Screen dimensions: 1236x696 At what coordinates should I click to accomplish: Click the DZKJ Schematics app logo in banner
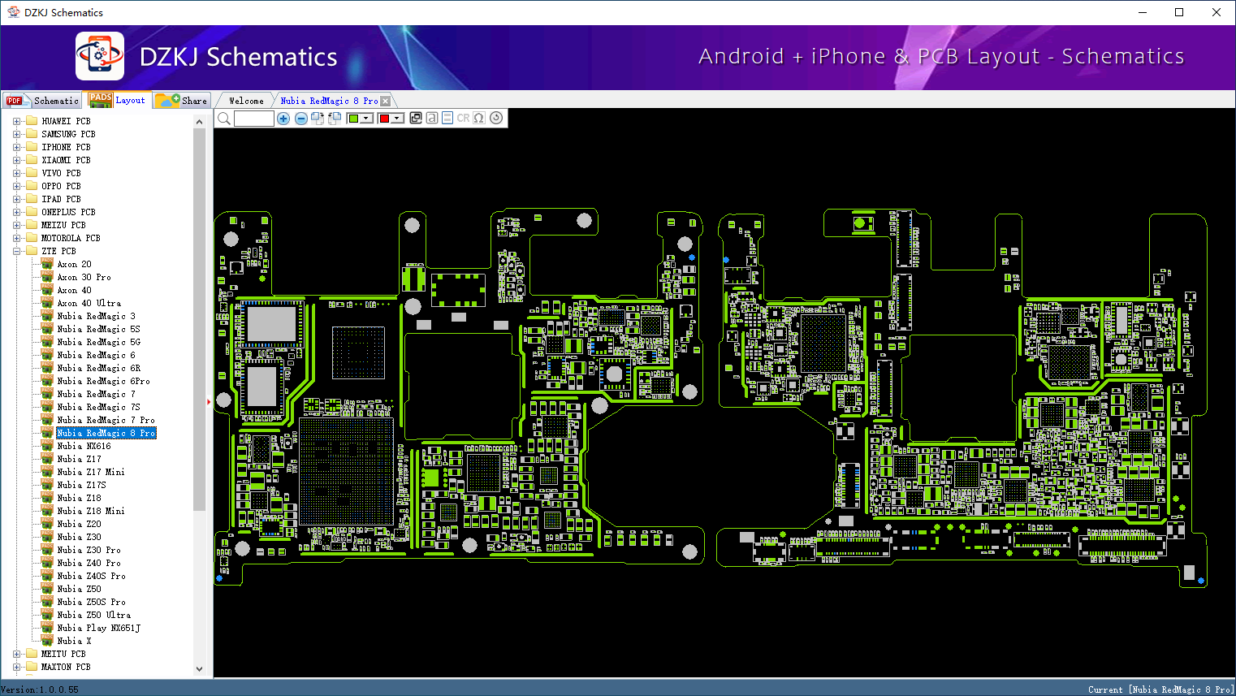(100, 56)
